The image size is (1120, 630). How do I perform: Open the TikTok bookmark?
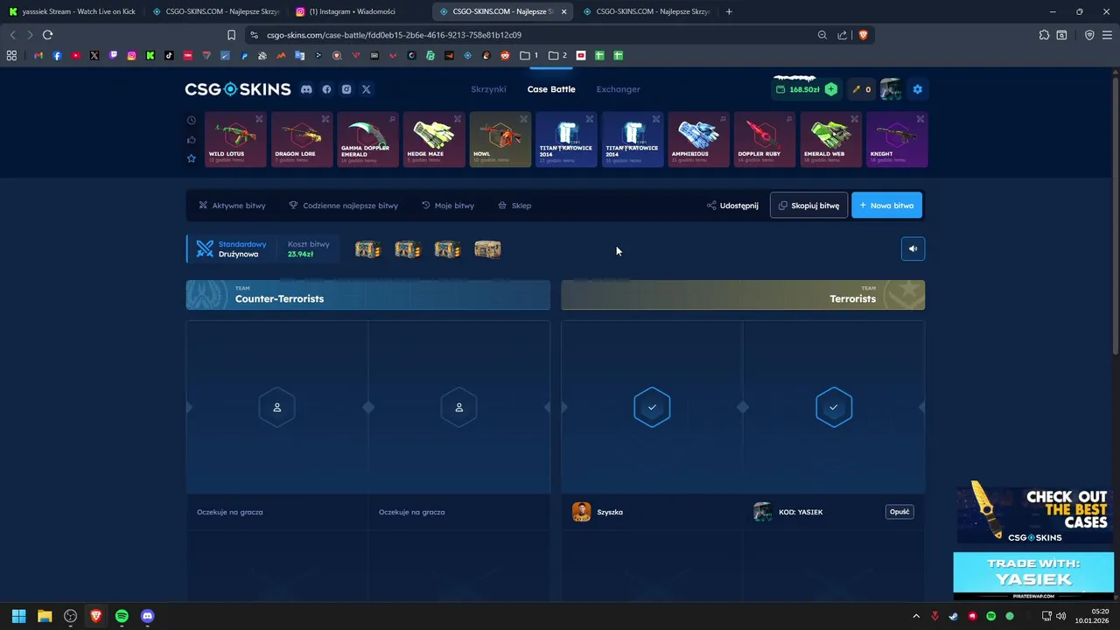pos(169,55)
